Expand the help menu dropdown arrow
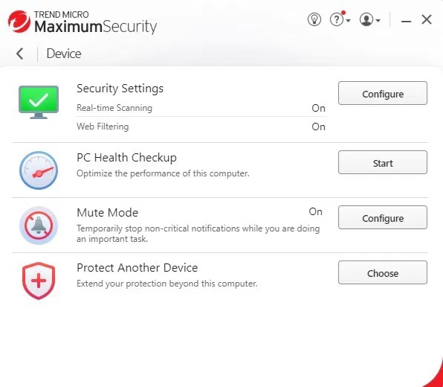 click(349, 20)
